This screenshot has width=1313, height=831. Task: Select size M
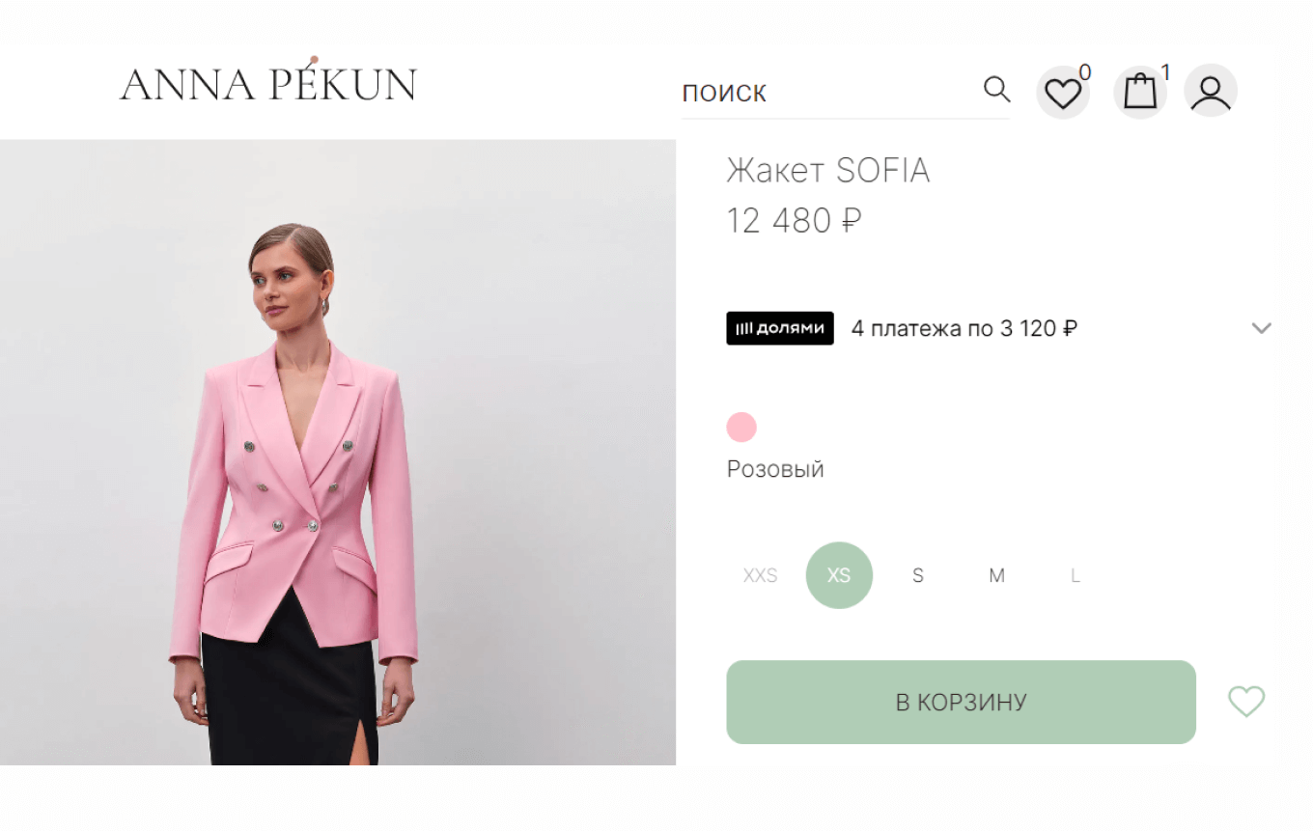(x=996, y=575)
